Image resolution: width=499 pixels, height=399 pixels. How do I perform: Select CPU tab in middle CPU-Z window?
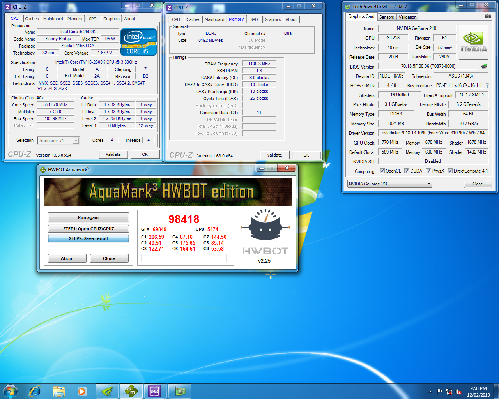176,19
